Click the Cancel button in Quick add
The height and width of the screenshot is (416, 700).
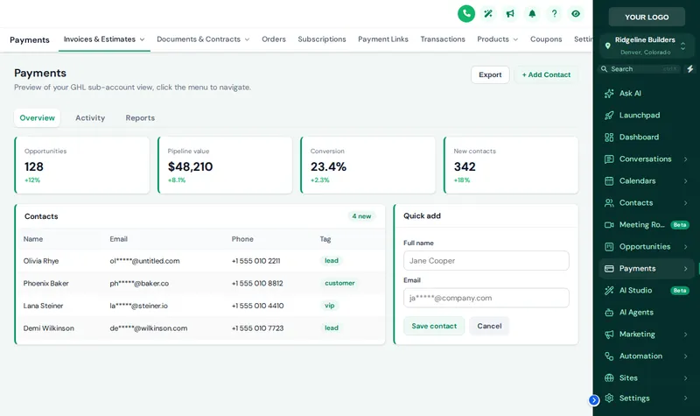[x=489, y=326]
